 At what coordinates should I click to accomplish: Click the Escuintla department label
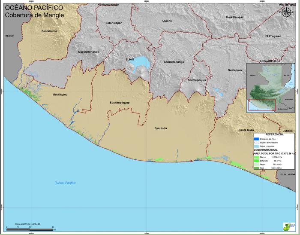pyautogui.click(x=161, y=128)
